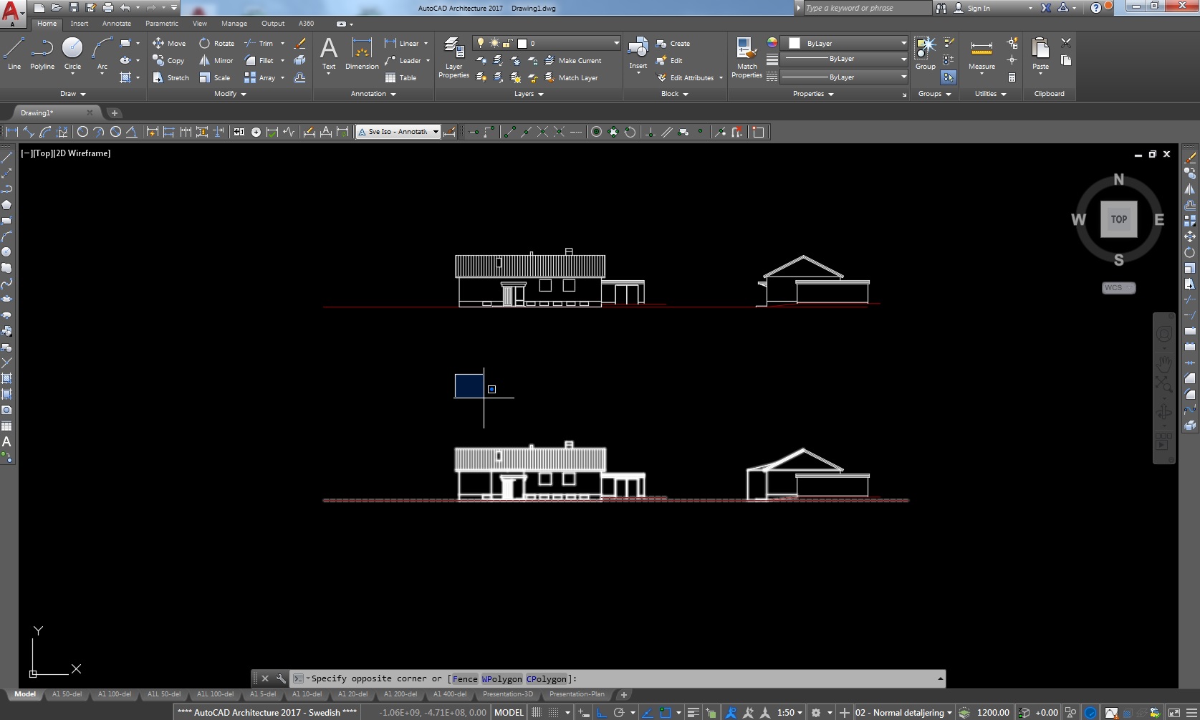Open the Presentation-3D layout tab
This screenshot has height=720, width=1200.
pos(508,694)
